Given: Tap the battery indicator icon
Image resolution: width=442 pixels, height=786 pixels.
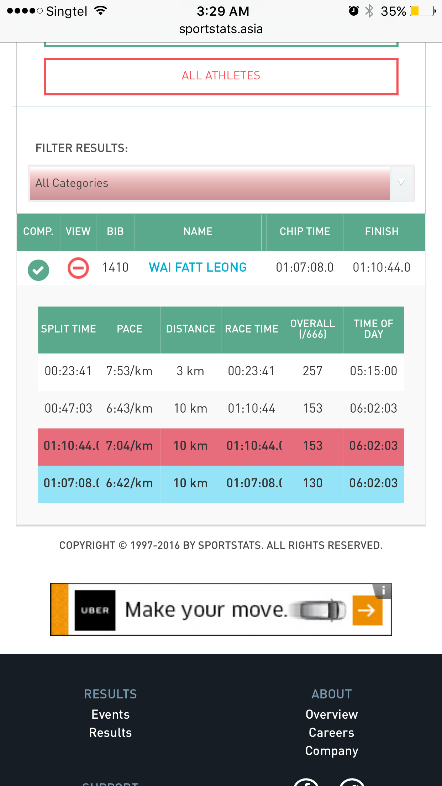Looking at the screenshot, I should click(x=423, y=11).
